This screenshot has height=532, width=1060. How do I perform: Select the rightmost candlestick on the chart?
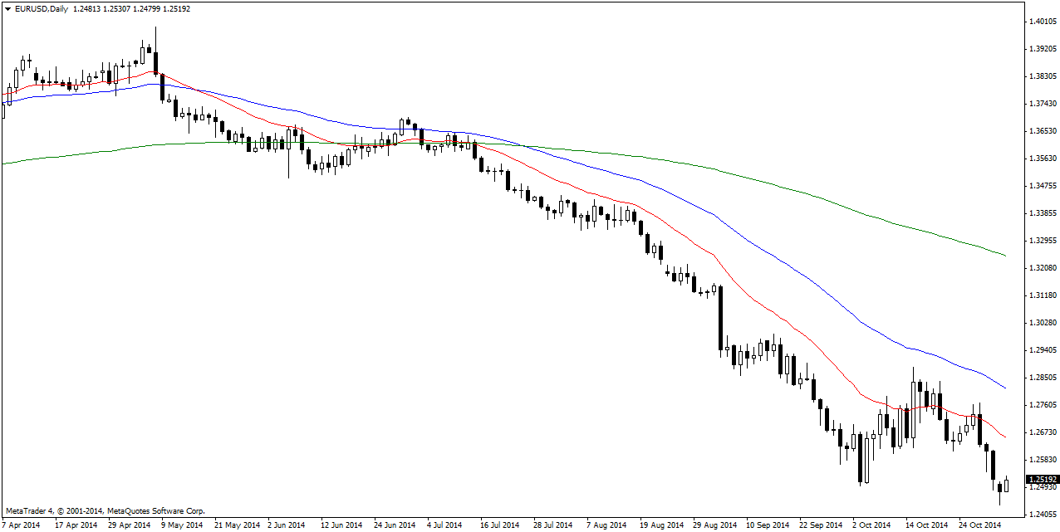1006,485
